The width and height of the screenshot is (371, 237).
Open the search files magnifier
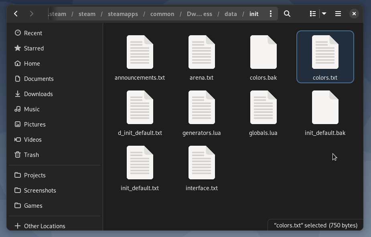287,14
